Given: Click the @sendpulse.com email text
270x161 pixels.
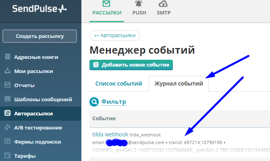Looking at the screenshot, I should tap(146, 142).
